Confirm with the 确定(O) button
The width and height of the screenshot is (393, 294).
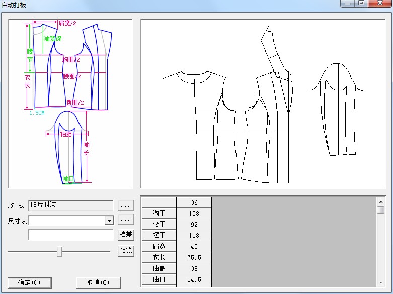tap(29, 282)
